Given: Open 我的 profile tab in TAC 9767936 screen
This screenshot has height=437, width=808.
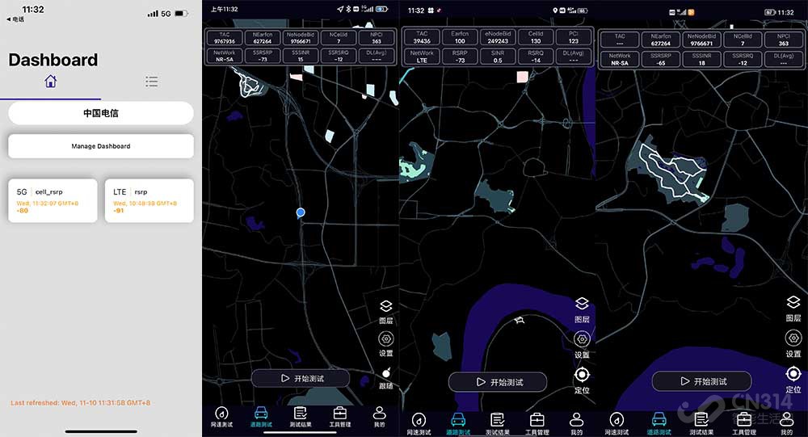Looking at the screenshot, I should click(379, 417).
